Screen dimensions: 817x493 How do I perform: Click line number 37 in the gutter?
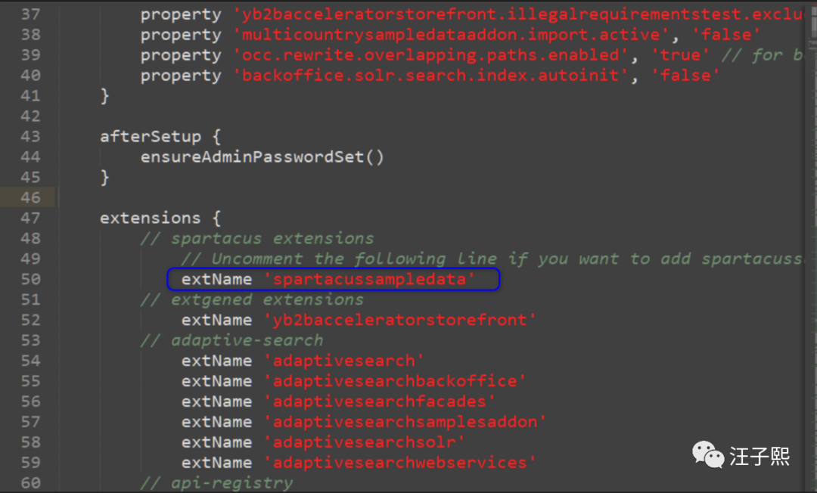tap(30, 14)
